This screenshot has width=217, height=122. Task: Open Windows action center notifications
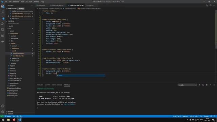coord(213,120)
